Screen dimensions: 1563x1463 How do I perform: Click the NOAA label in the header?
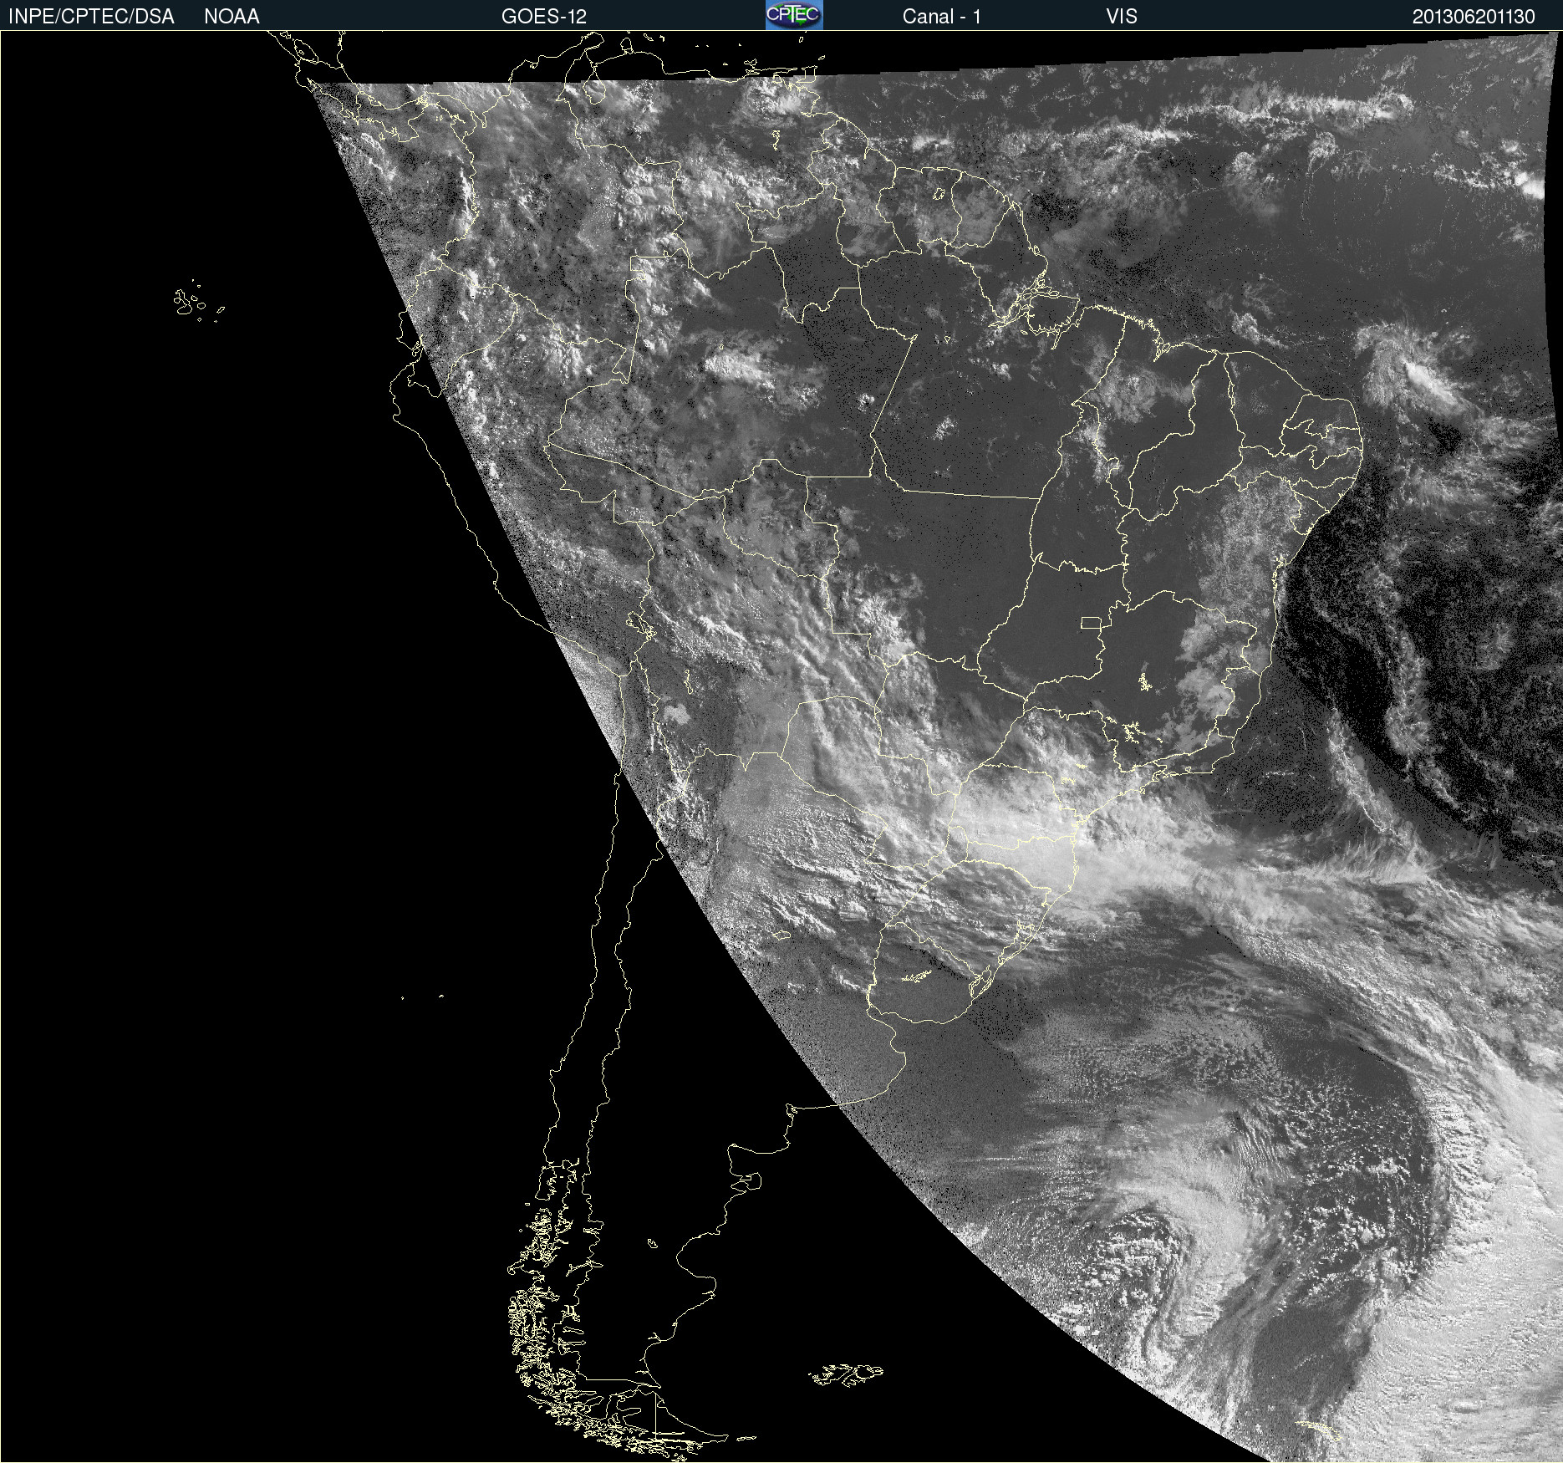(232, 17)
